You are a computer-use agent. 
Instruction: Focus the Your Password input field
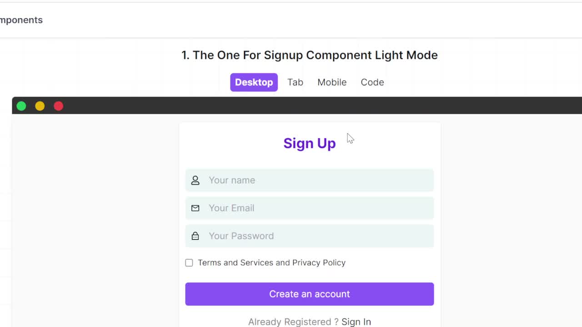tap(310, 236)
